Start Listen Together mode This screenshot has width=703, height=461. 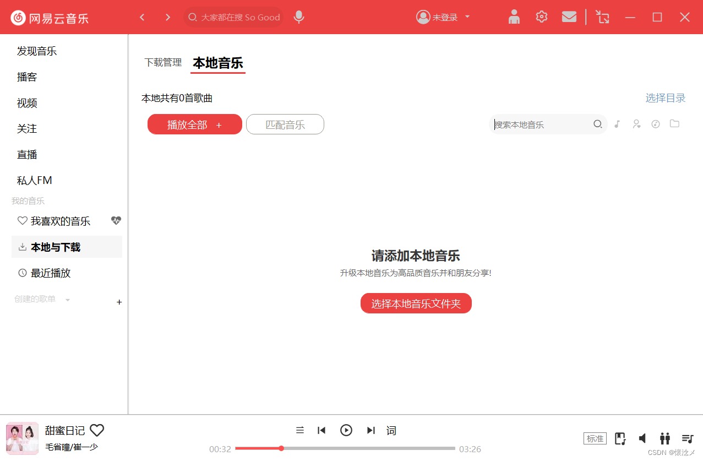click(664, 438)
